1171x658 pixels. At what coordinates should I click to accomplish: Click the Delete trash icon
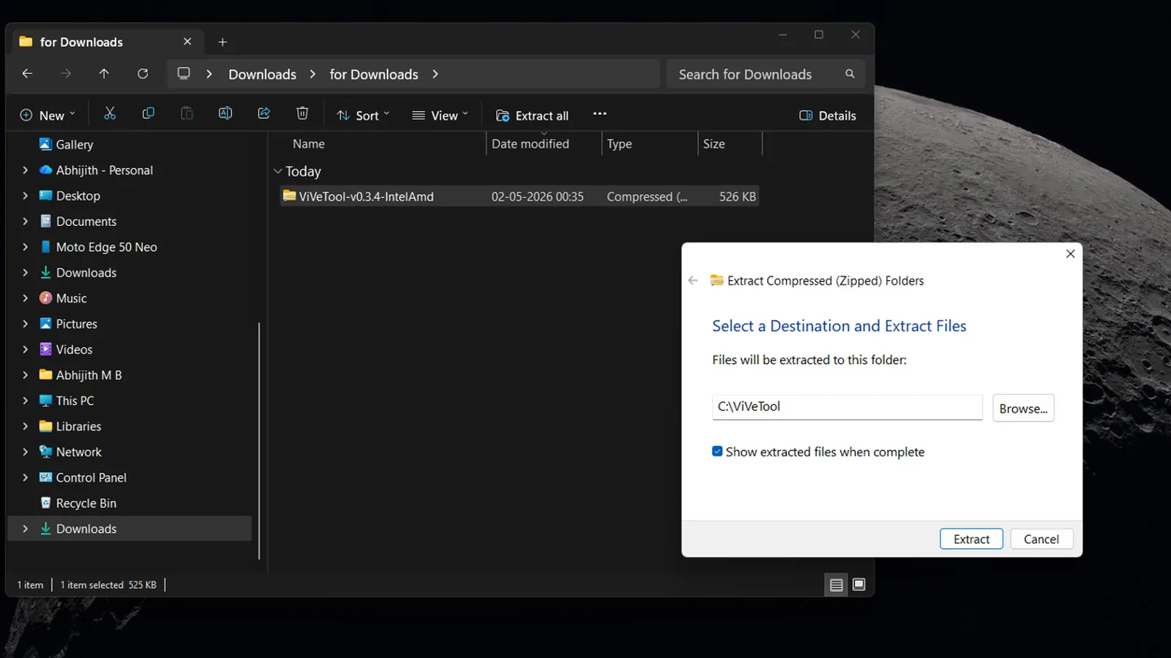click(302, 113)
